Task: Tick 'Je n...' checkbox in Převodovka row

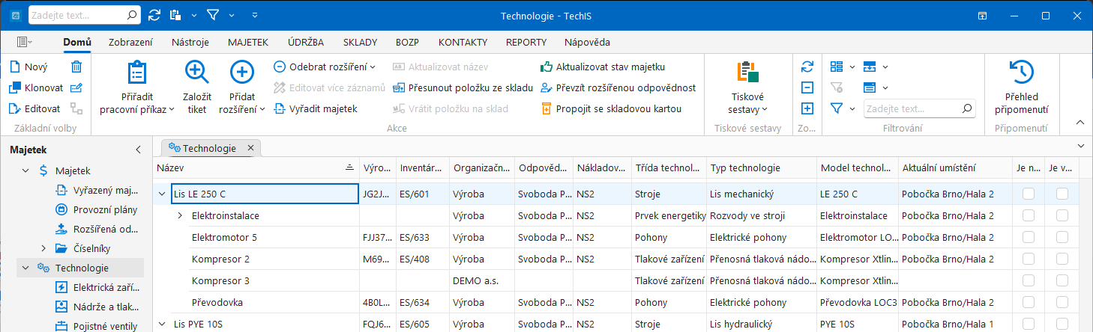Action: click(1029, 302)
